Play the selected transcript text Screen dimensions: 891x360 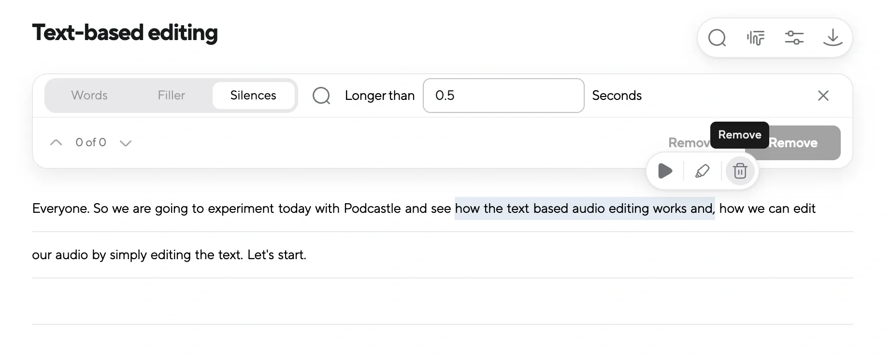click(665, 171)
